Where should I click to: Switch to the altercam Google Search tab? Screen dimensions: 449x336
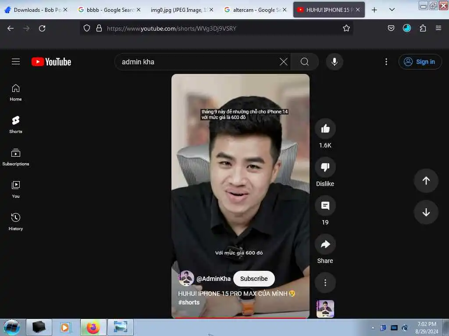pyautogui.click(x=255, y=10)
